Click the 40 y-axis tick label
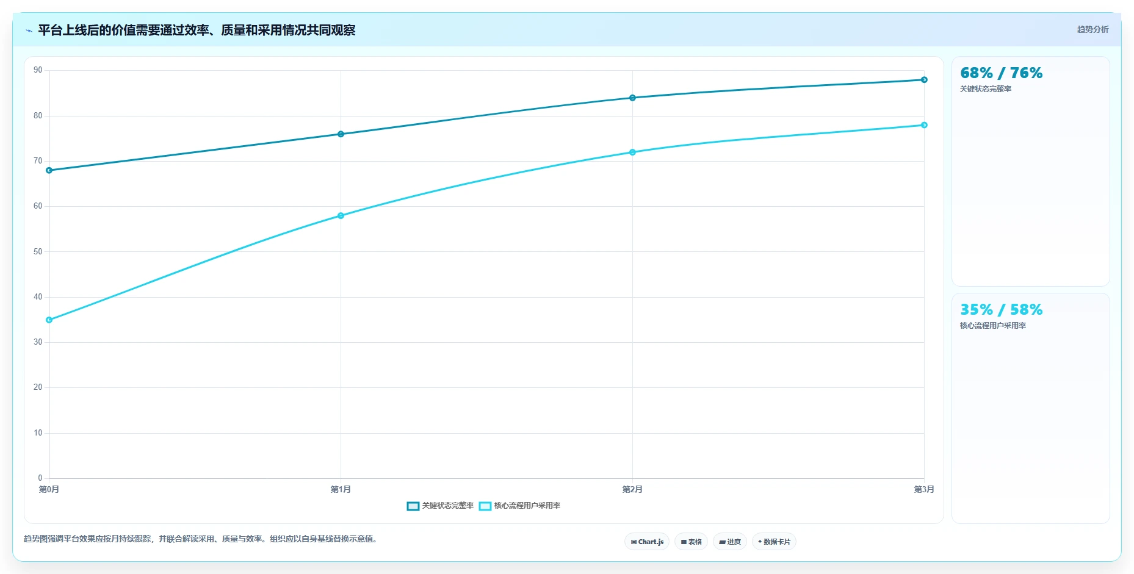This screenshot has width=1134, height=574. pyautogui.click(x=38, y=297)
